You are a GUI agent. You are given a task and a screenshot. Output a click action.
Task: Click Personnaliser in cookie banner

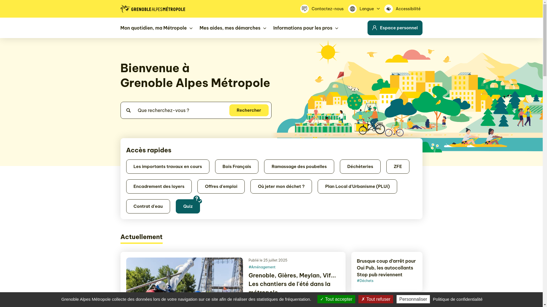413,299
